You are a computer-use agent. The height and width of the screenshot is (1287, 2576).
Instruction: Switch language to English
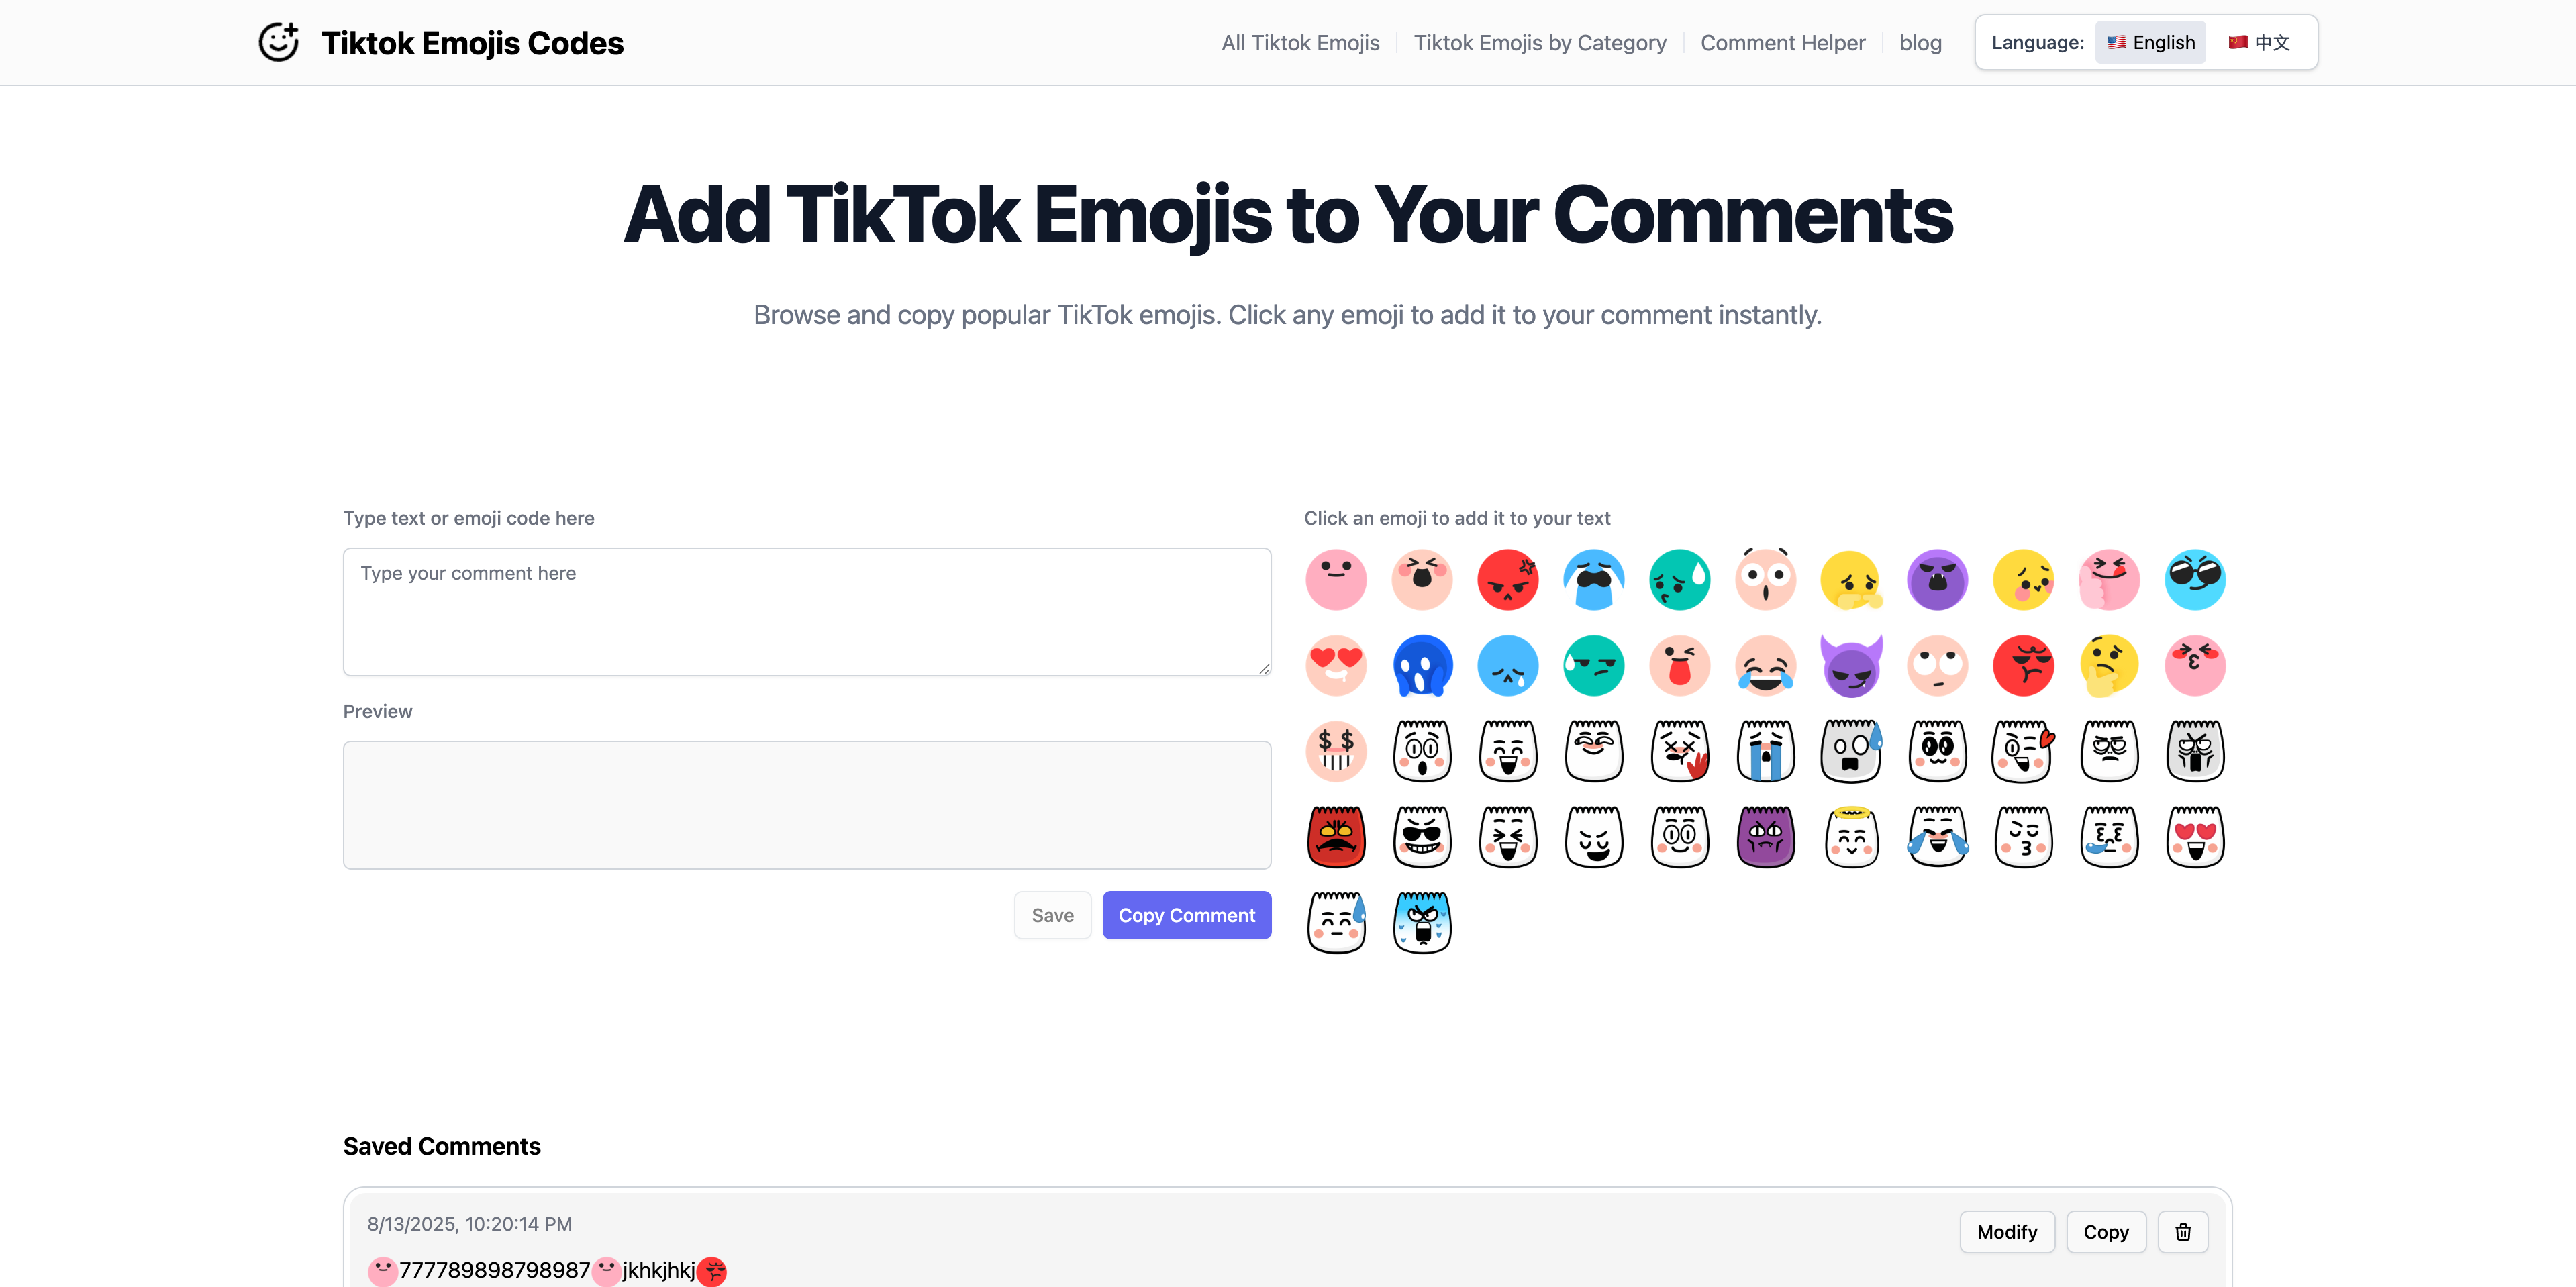click(2150, 42)
